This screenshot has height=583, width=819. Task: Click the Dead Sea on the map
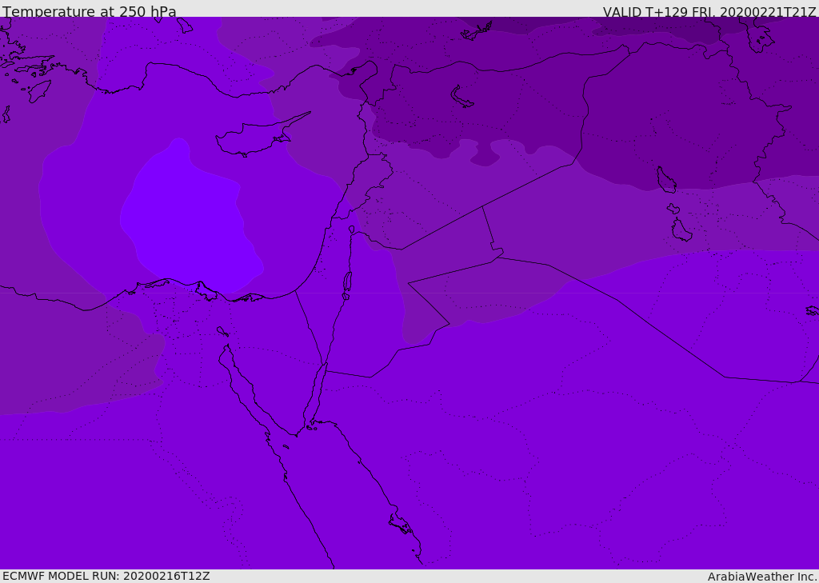(347, 282)
